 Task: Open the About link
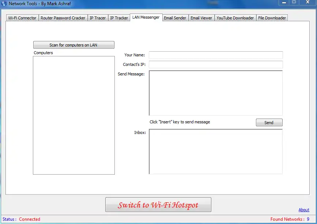click(304, 210)
